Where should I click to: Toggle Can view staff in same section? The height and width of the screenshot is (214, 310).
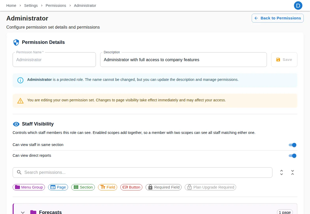pos(293,145)
